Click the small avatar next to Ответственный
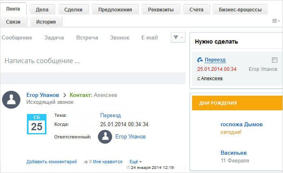 click(105, 137)
